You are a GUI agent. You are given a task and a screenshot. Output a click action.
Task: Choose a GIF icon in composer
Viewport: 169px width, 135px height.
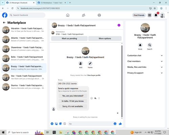pos(65,124)
